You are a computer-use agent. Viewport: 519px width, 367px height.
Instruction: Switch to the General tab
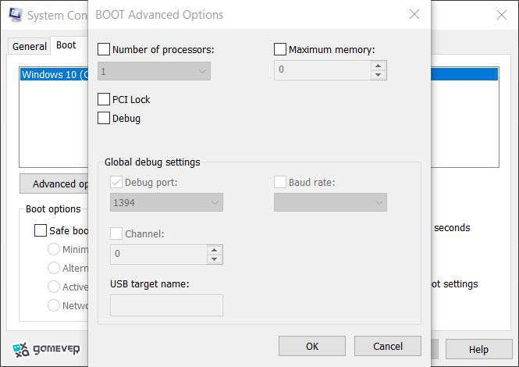(30, 46)
